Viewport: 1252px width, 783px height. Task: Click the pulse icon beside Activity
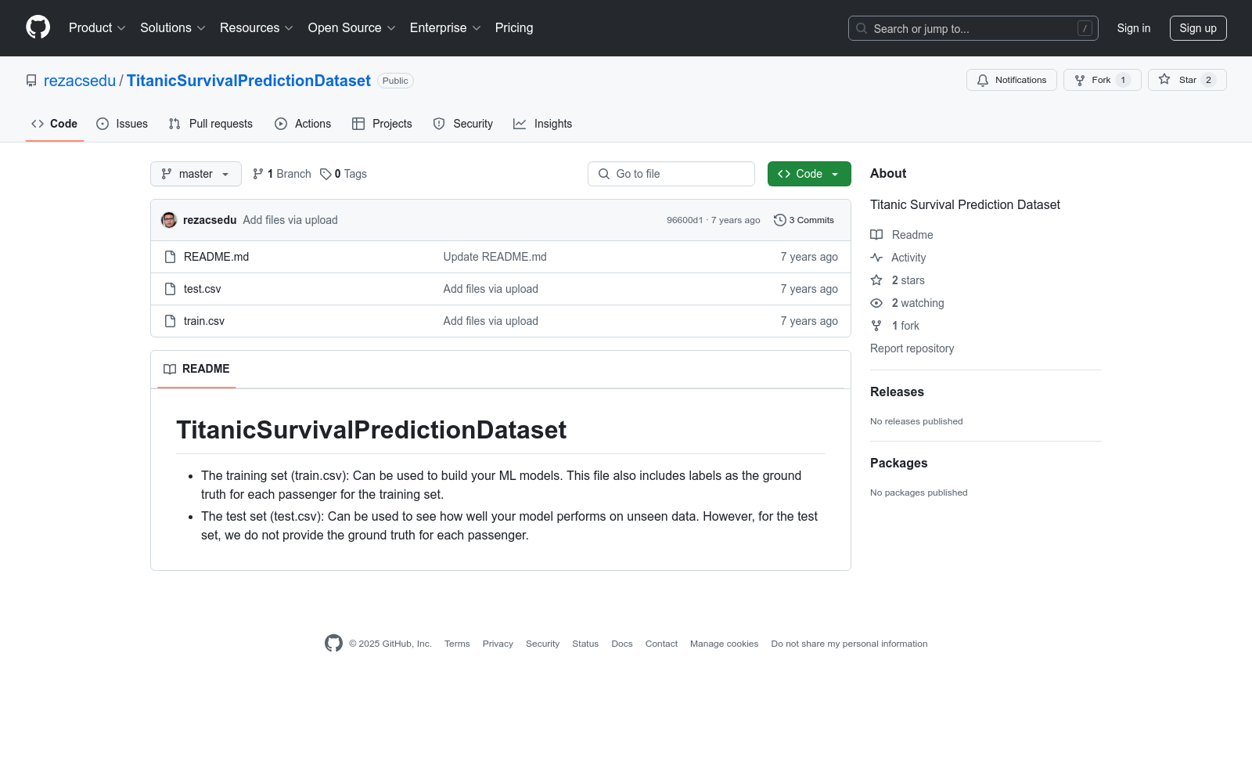pyautogui.click(x=876, y=258)
